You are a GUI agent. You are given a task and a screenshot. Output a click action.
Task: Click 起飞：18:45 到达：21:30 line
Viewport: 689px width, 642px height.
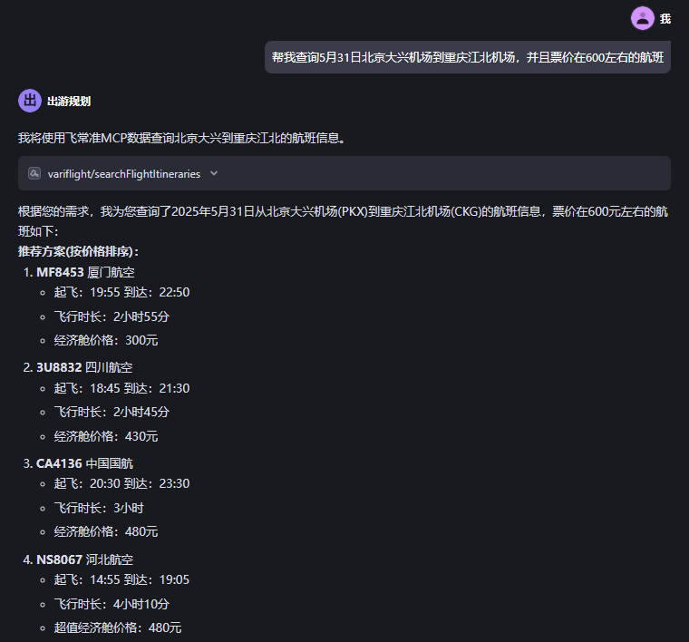[x=121, y=388]
